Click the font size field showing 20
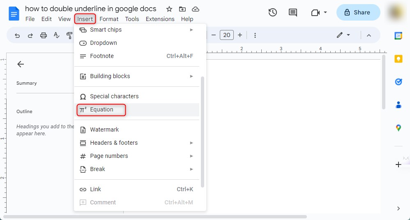Viewport: 410px width, 220px height. 227,35
